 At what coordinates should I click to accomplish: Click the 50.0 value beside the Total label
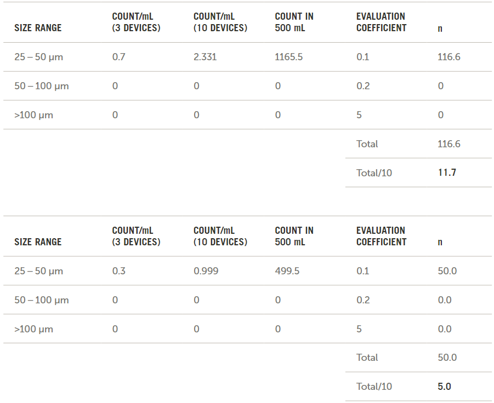tap(447, 358)
